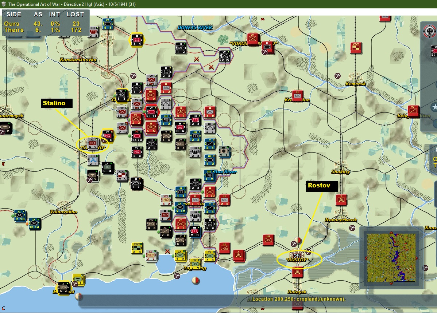This screenshot has width=437, height=313.
Task: Select the red unit north of Novocerkassk
Action: (x=341, y=199)
